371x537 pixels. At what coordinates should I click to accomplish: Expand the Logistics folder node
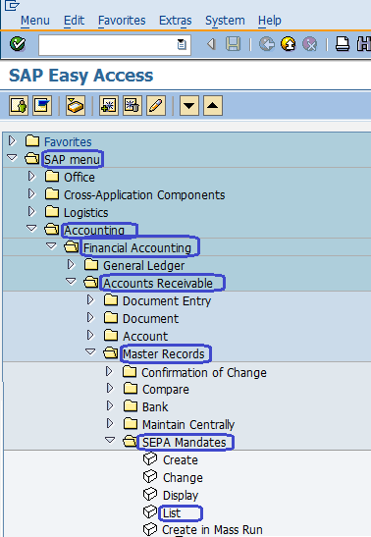(31, 212)
